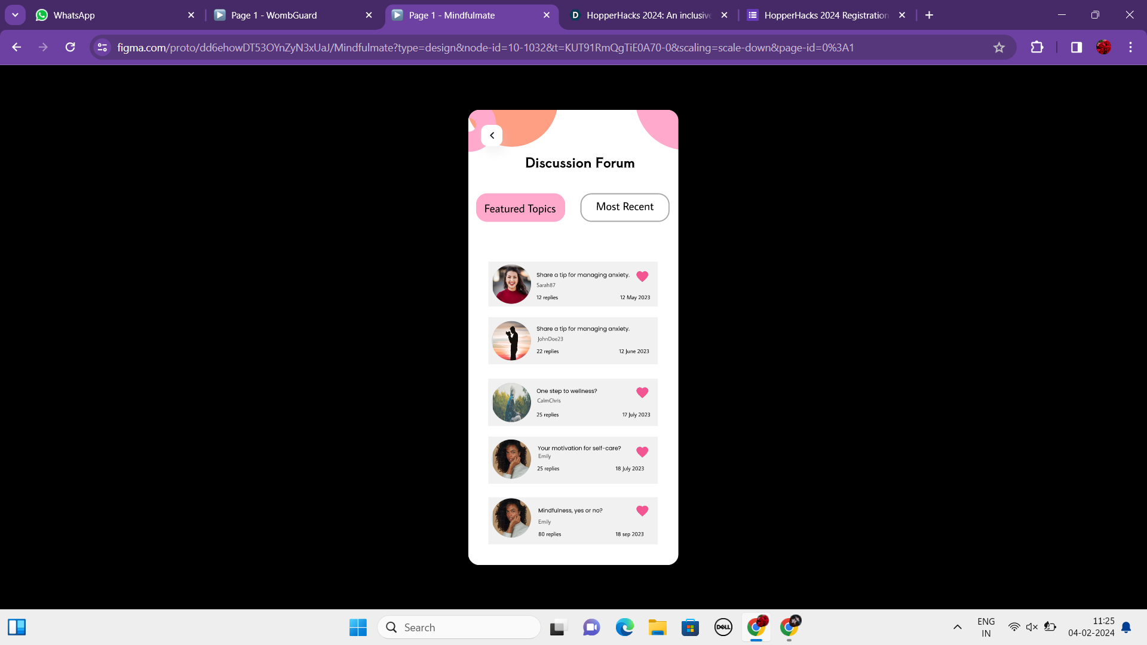Unlike the 'Mindfulness, yes or no?' post
The image size is (1147, 645).
pyautogui.click(x=642, y=511)
